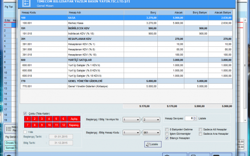Click the red month 2 button
Image resolution: width=250 pixels, height=156 pixels.
[x=35, y=119]
